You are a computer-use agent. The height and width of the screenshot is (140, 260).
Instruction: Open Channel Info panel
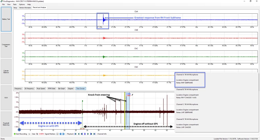[x=102, y=134]
